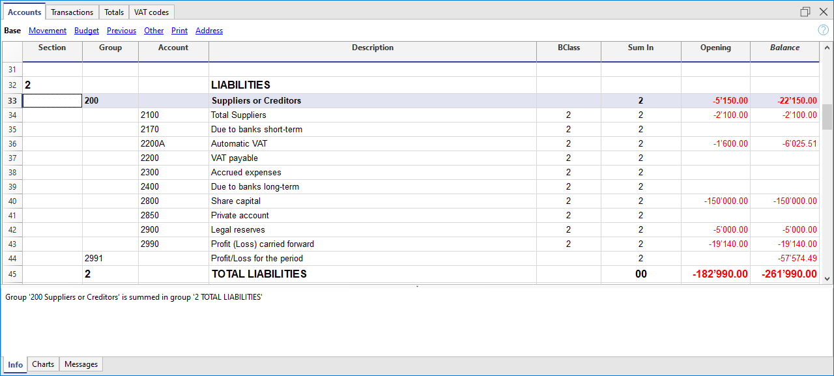Show the Movement columns view
Image resolution: width=834 pixels, height=376 pixels.
48,31
